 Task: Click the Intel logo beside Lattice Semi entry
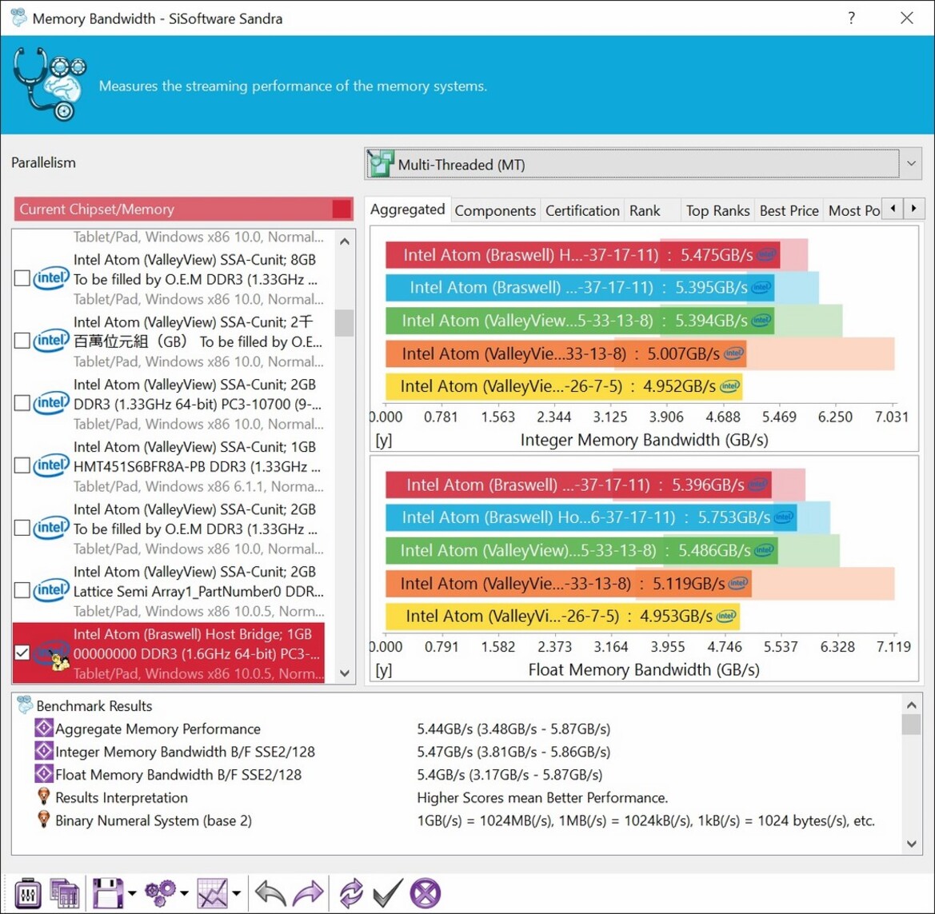click(x=51, y=590)
